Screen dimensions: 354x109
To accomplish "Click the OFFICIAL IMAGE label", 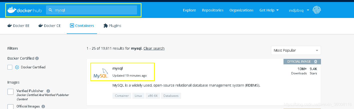I will pos(299,62).
